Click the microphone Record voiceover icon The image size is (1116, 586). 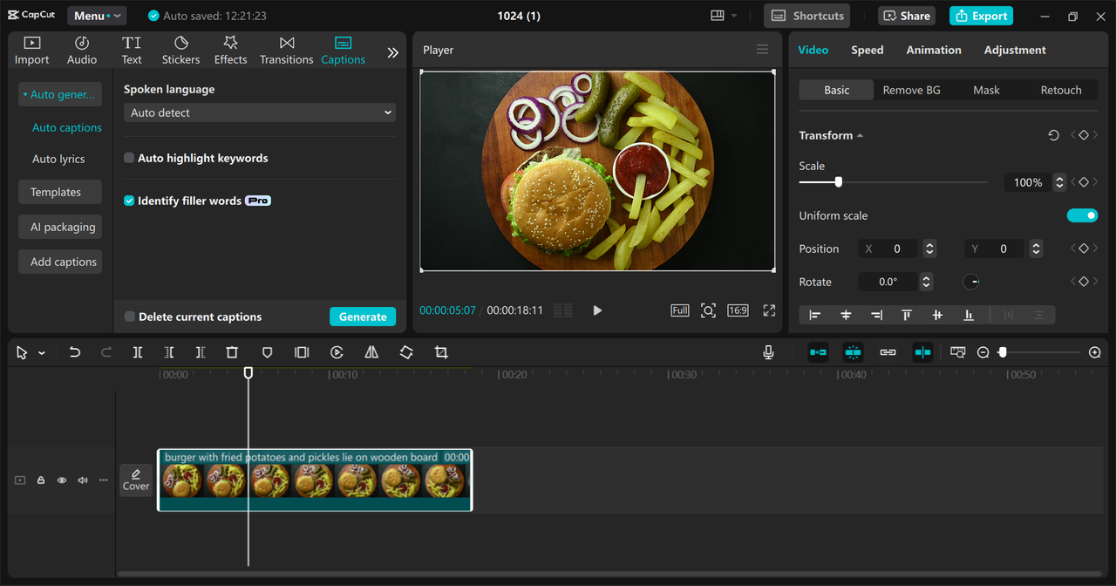pyautogui.click(x=768, y=352)
